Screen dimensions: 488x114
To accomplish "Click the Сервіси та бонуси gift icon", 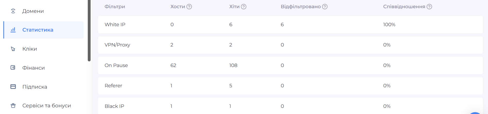I will [x=13, y=106].
